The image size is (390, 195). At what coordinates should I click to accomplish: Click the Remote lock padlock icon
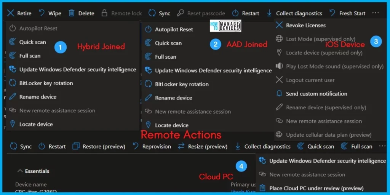tap(104, 13)
